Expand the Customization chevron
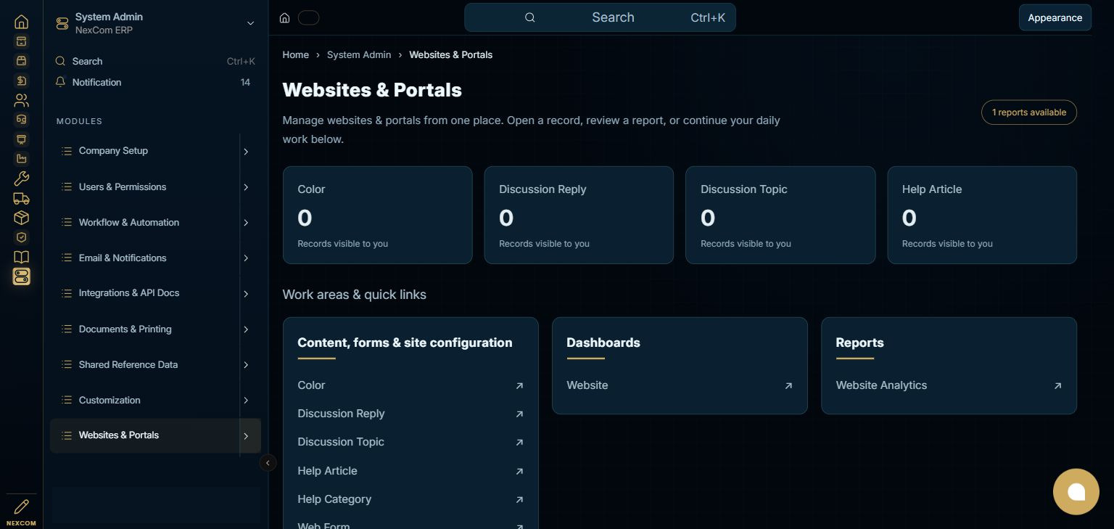Screen dimensions: 1114x529 click(246, 401)
